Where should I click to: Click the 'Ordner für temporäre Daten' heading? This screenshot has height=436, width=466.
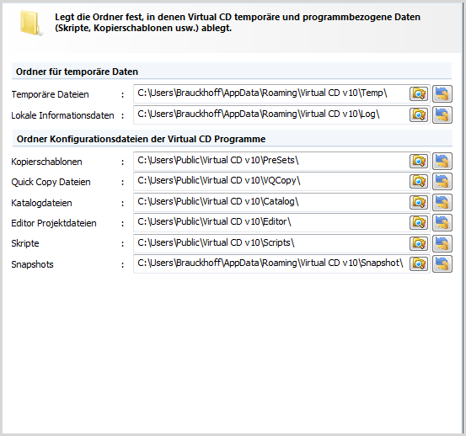(77, 72)
